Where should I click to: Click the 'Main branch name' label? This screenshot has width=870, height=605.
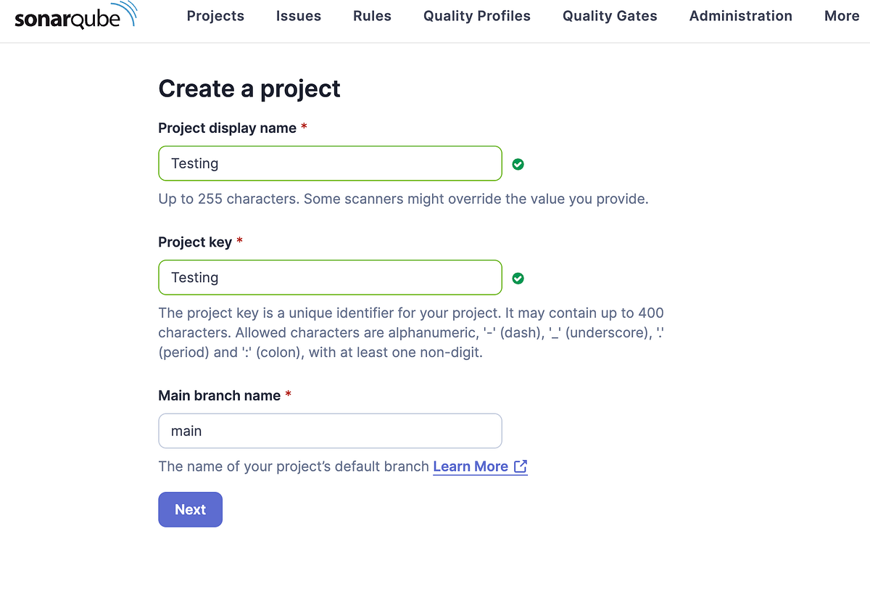point(219,395)
